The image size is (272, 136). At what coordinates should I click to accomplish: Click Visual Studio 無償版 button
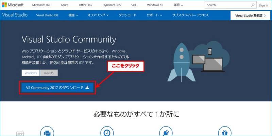pyautogui.click(x=250, y=15)
